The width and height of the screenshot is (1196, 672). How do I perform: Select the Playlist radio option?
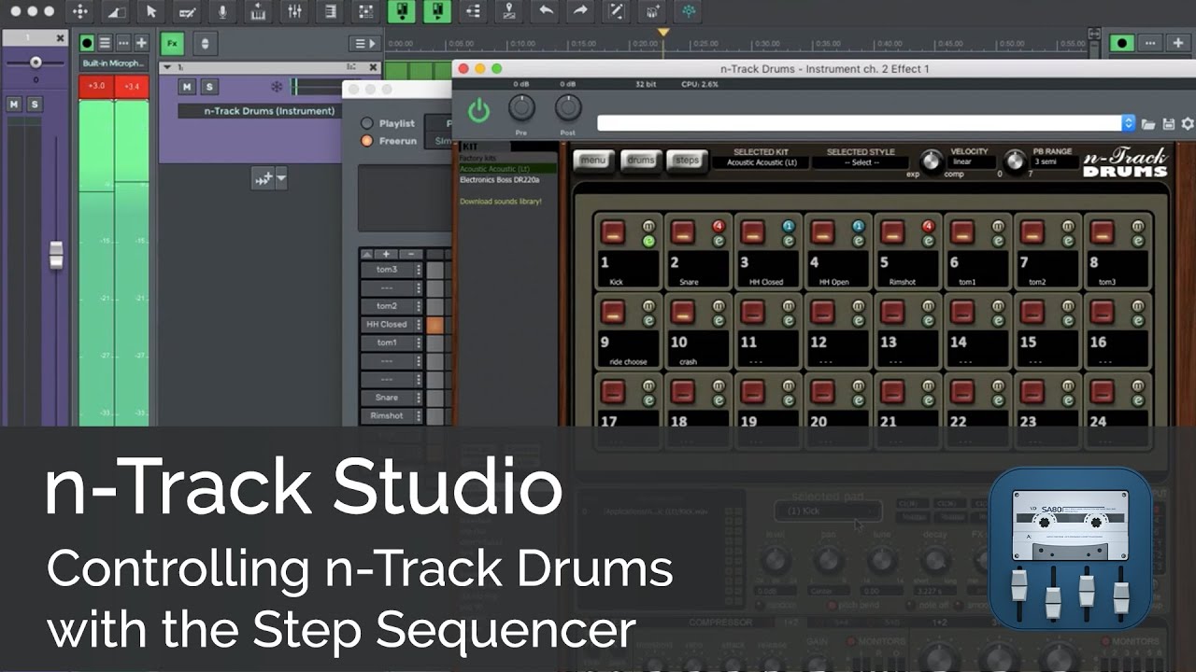(x=367, y=123)
